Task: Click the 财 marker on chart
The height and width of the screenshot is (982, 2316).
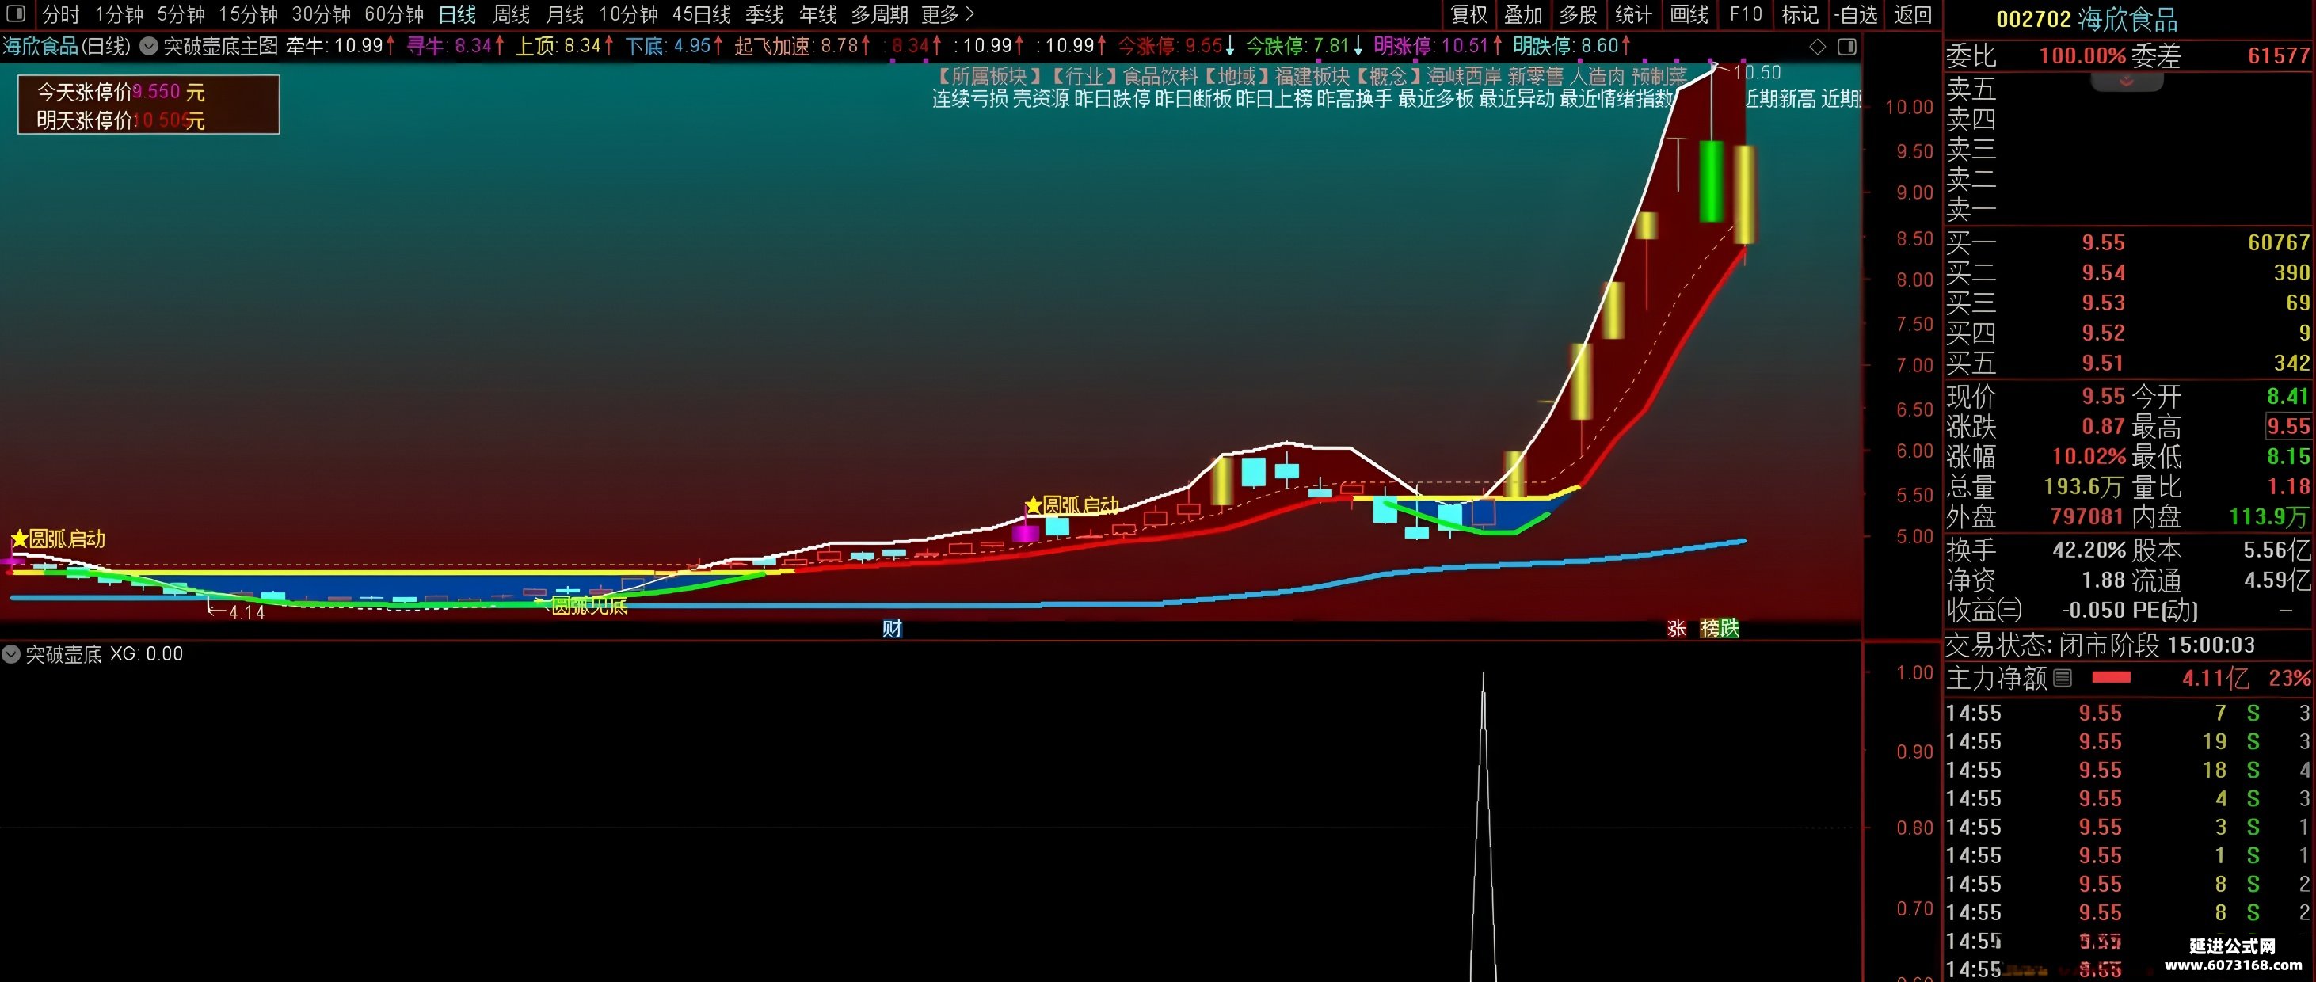Action: point(892,629)
